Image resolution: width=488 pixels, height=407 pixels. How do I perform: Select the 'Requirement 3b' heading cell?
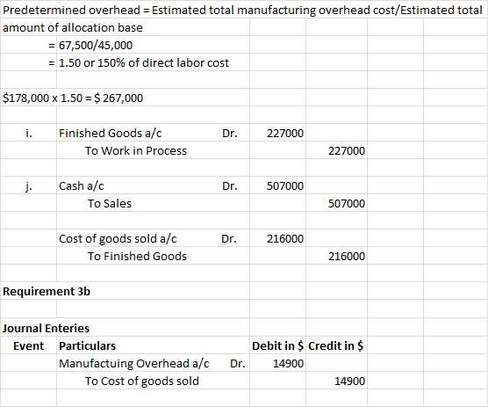(47, 291)
